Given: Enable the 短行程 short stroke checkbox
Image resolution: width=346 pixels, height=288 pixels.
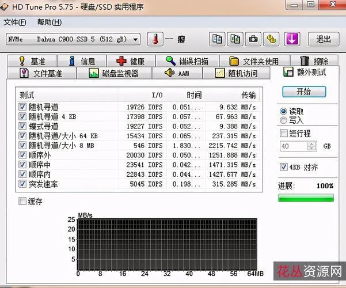Looking at the screenshot, I should pos(284,133).
